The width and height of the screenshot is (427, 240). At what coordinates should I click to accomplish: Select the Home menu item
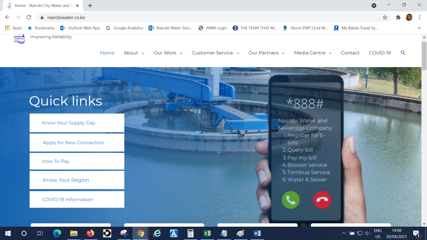click(107, 53)
